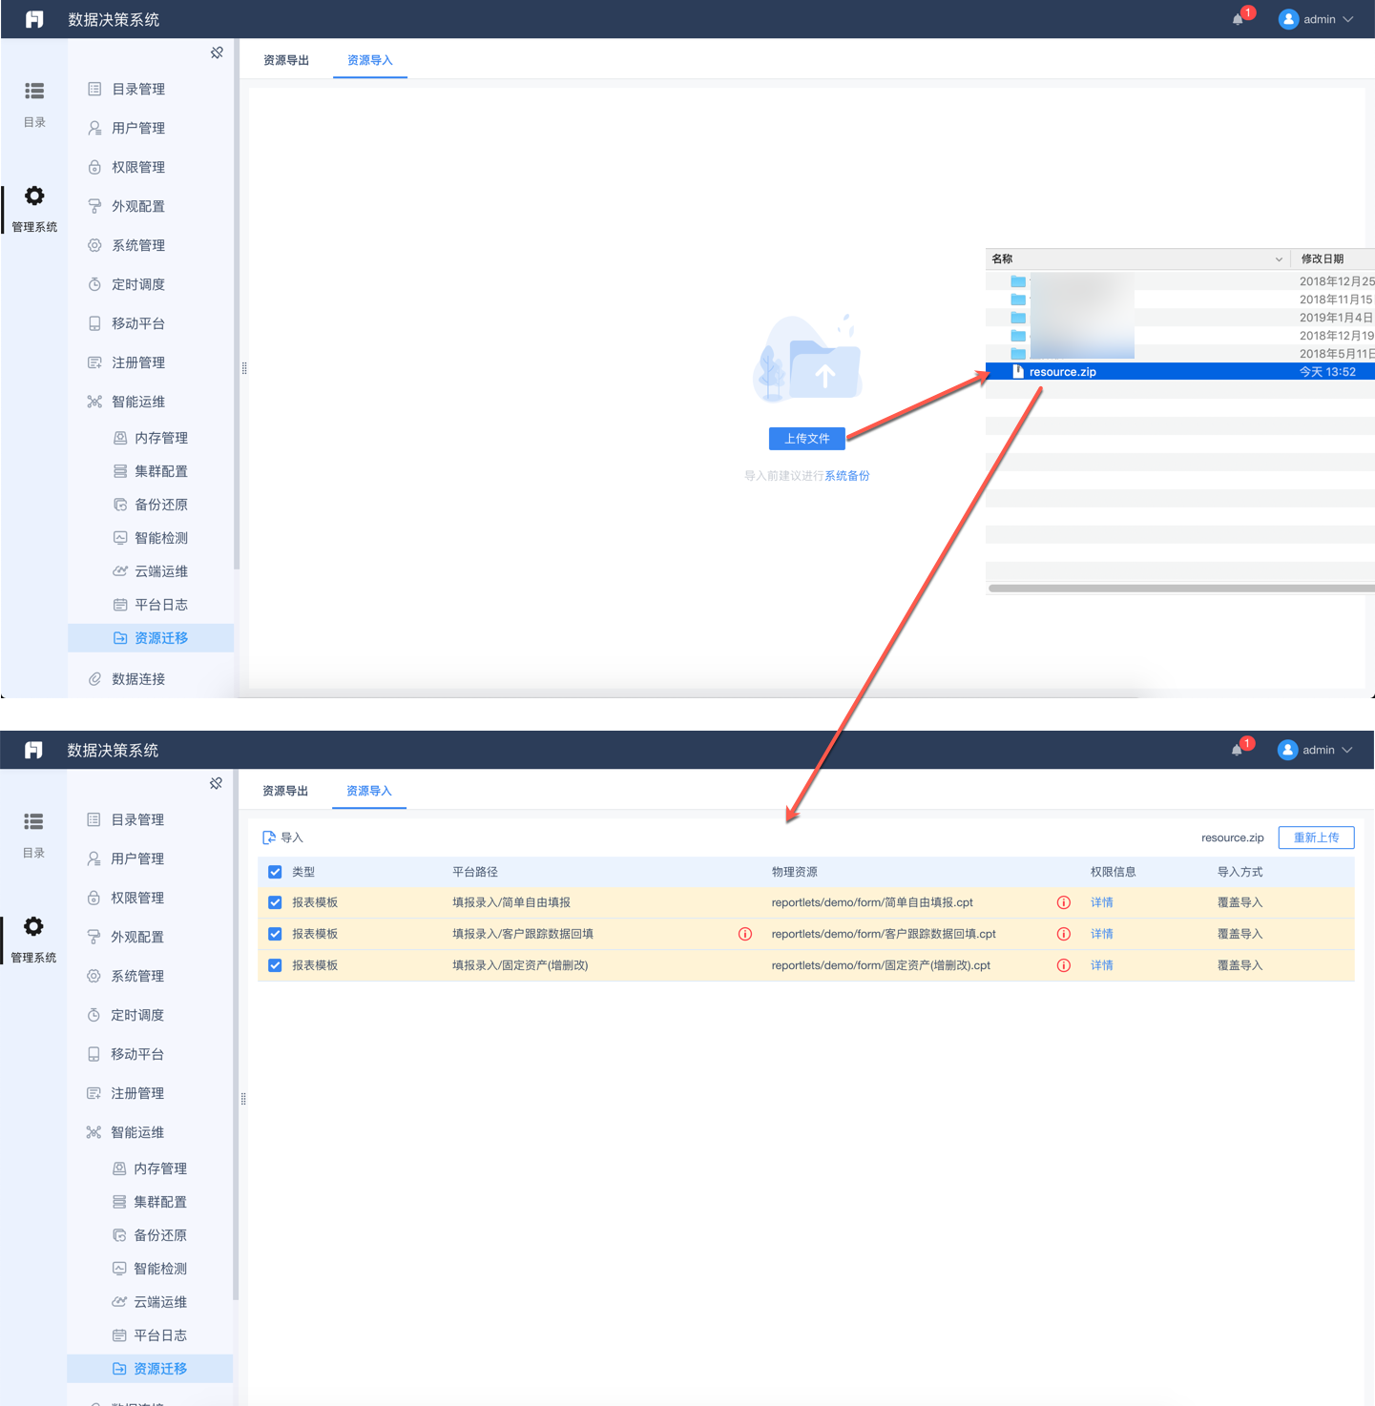Click the sidebar pin icon in the upload-page window
1375x1406 pixels.
point(217,52)
